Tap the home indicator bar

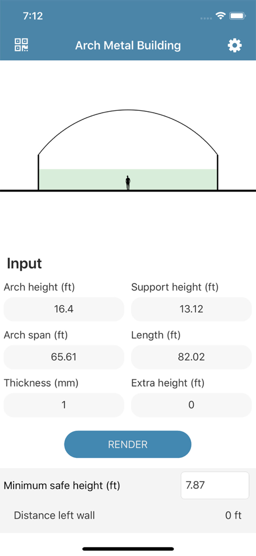(128, 549)
